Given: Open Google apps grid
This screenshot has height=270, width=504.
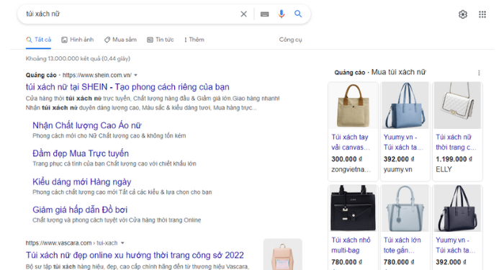Looking at the screenshot, I should 482,14.
